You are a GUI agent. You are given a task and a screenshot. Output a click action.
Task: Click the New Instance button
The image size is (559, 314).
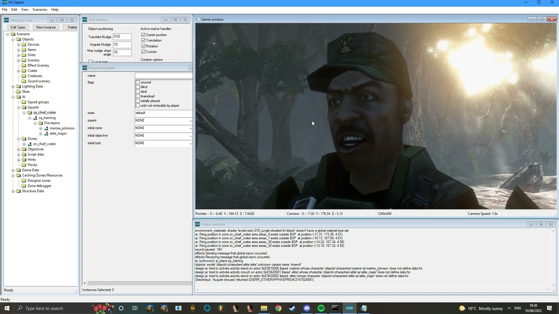[x=46, y=27]
